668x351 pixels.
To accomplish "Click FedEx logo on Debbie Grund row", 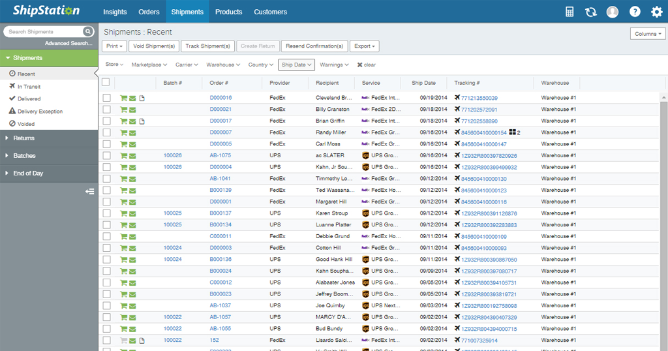I will tap(365, 236).
